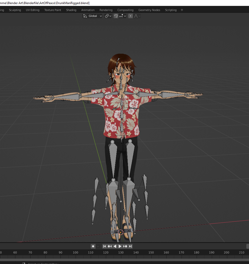Play the animation forward

point(120,246)
